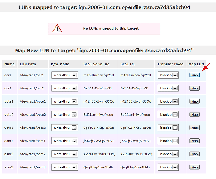
Task: Open Transfer Mode dropdown for vote3
Action: pyautogui.click(x=168, y=128)
